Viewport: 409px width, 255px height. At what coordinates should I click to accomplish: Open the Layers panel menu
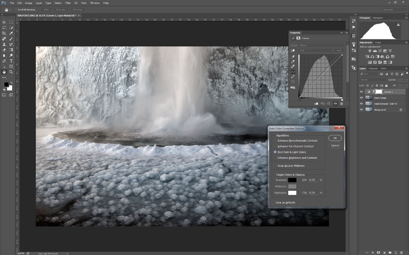[406, 68]
